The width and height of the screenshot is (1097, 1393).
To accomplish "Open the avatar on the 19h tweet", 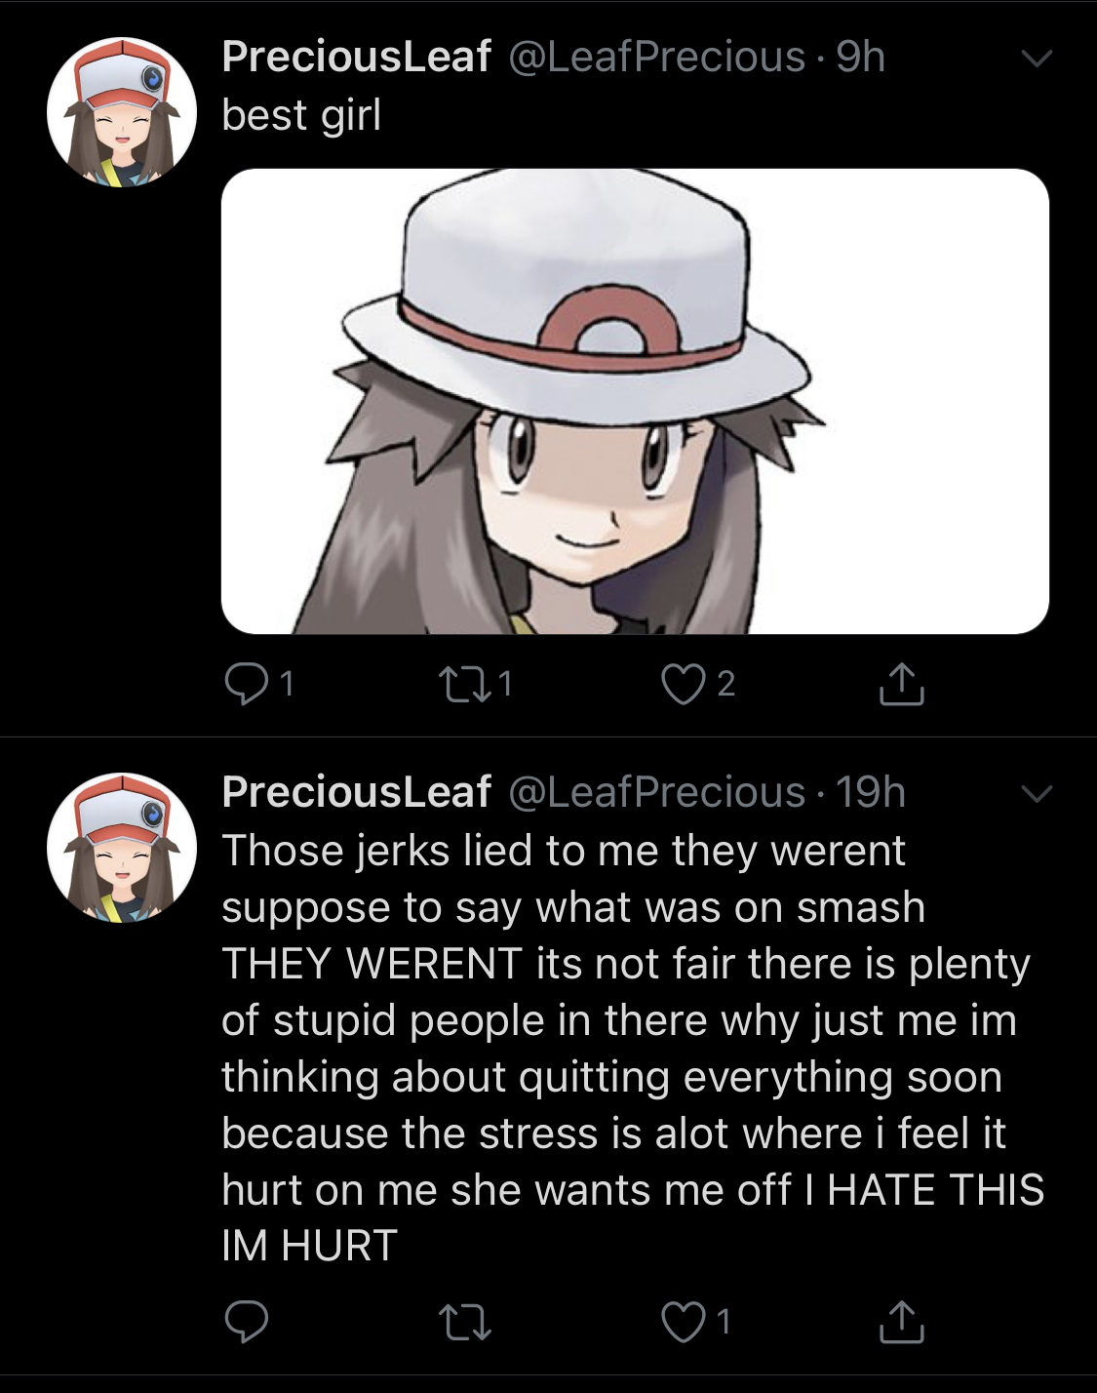I will click(122, 848).
